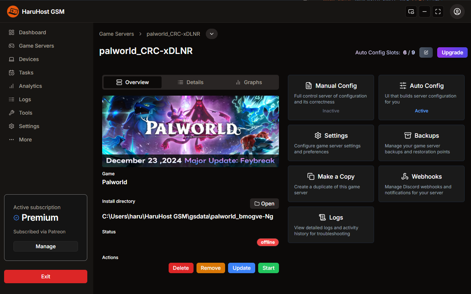The image size is (471, 294).
Task: Click the Inactive label in Manual Config
Action: (331, 111)
